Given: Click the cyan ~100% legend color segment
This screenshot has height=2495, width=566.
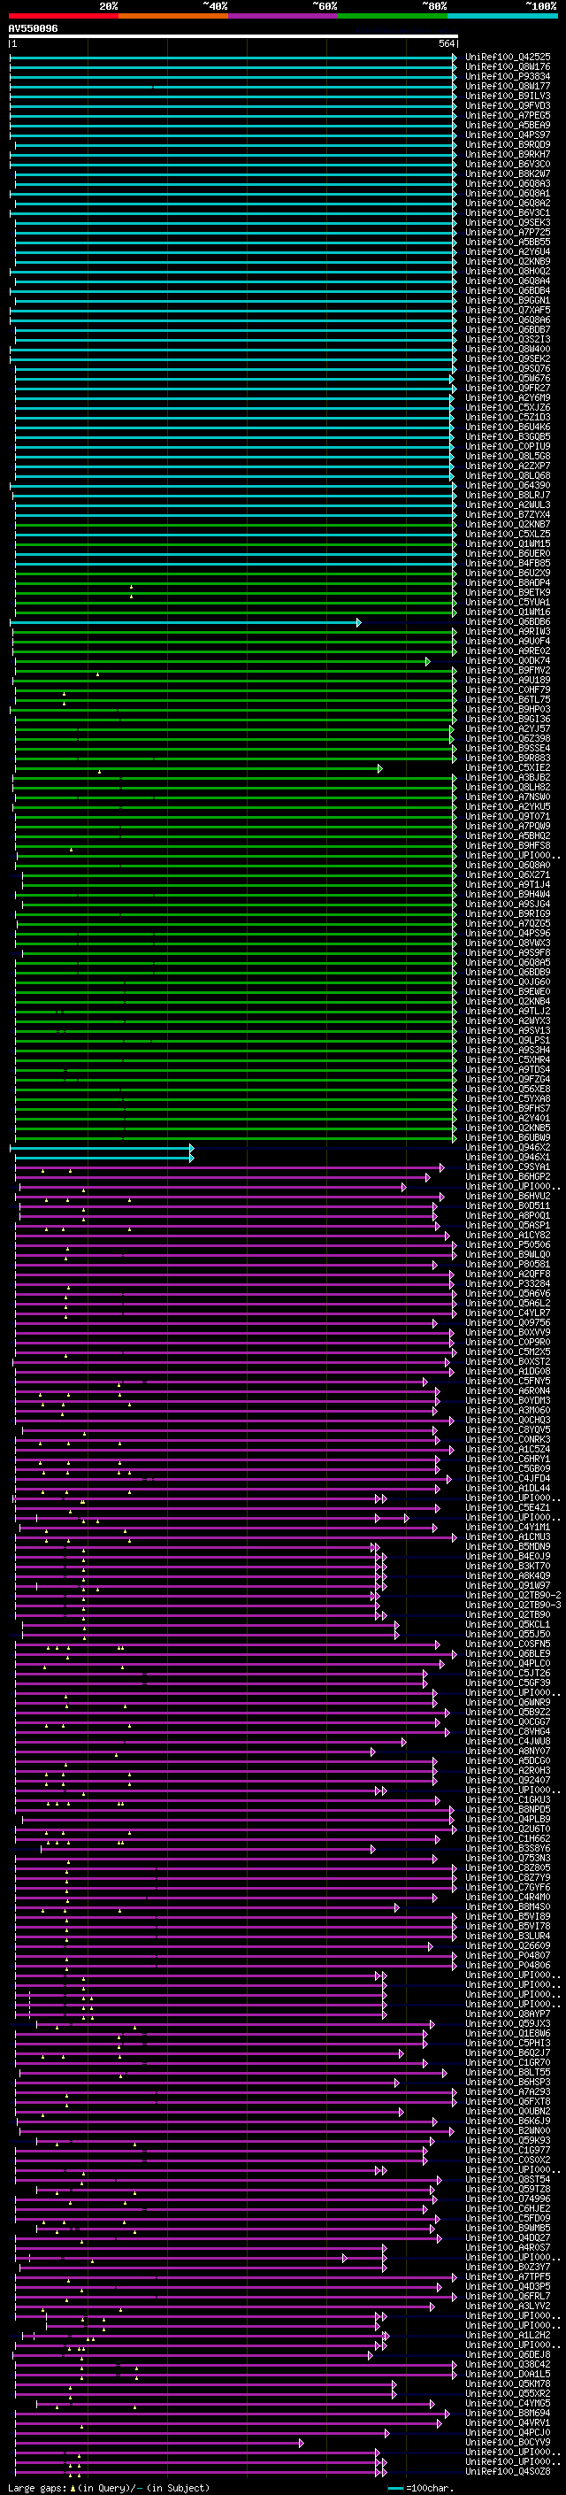Looking at the screenshot, I should (x=502, y=16).
